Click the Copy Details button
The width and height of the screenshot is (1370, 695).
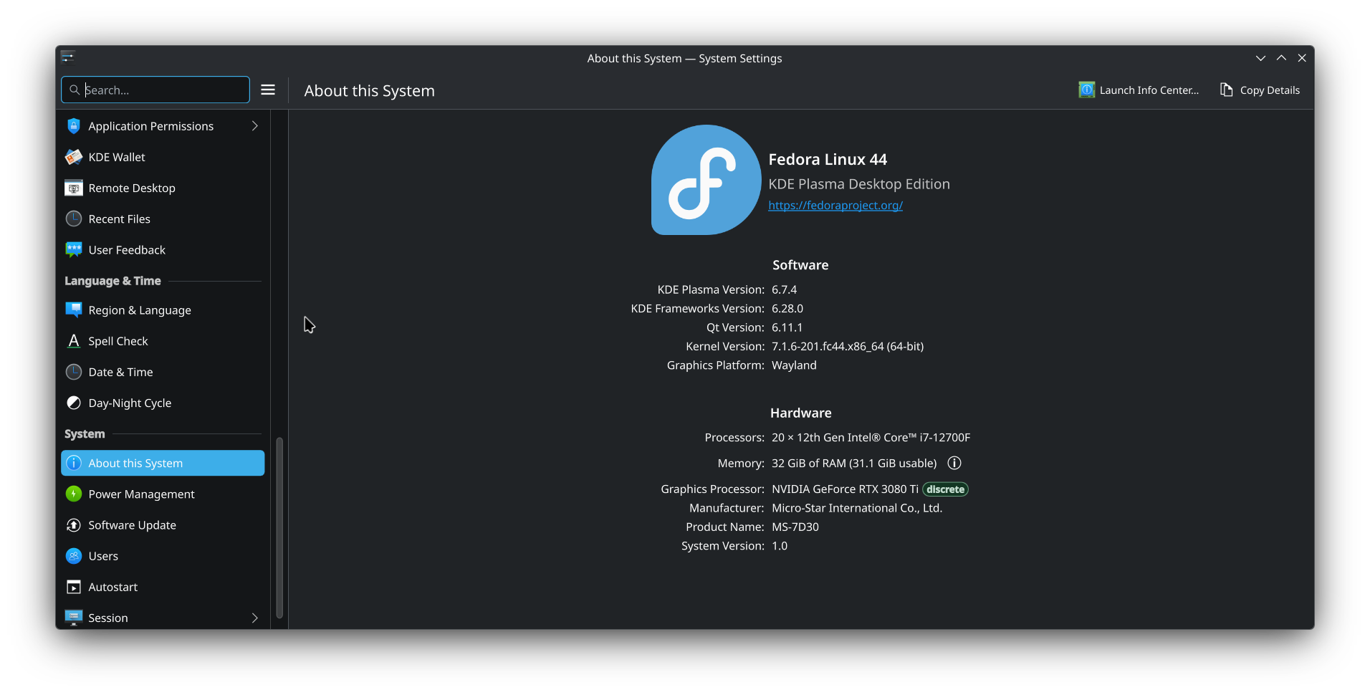pos(1260,90)
